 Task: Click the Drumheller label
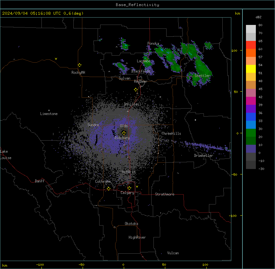coord(204,156)
